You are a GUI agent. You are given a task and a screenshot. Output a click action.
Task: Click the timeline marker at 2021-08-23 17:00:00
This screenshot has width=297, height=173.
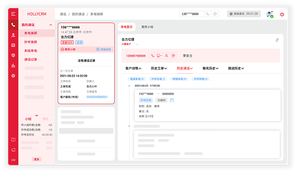pos(129,86)
